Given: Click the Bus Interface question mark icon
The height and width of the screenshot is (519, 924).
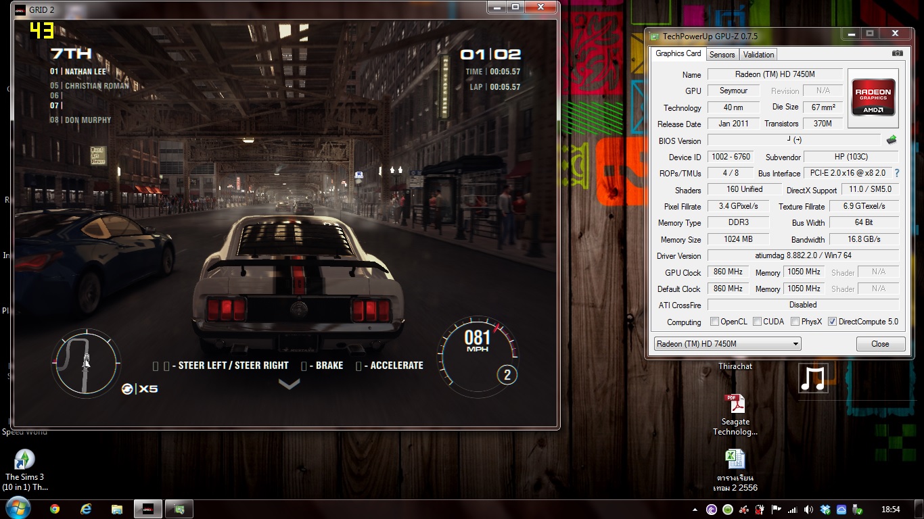Looking at the screenshot, I should 897,174.
